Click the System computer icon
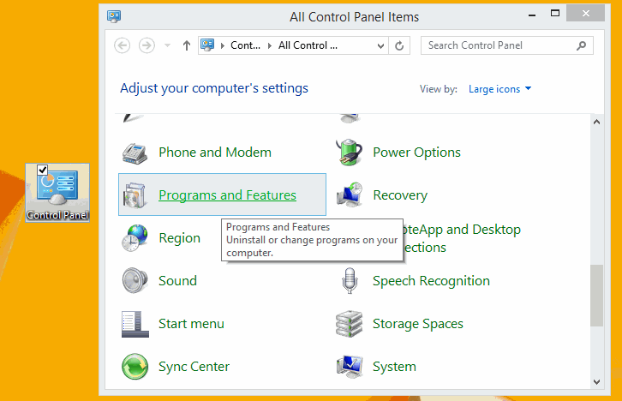 tap(349, 367)
